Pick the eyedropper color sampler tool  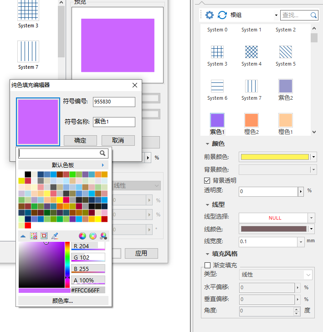coord(55,235)
